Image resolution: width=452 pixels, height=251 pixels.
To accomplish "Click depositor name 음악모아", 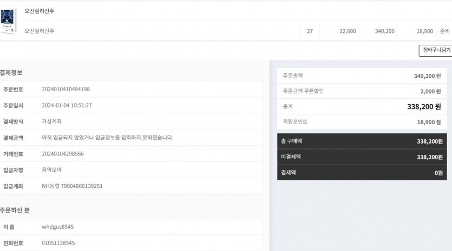I will [51, 169].
